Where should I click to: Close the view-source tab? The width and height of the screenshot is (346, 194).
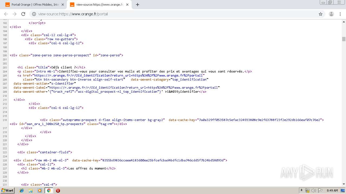tap(127, 5)
